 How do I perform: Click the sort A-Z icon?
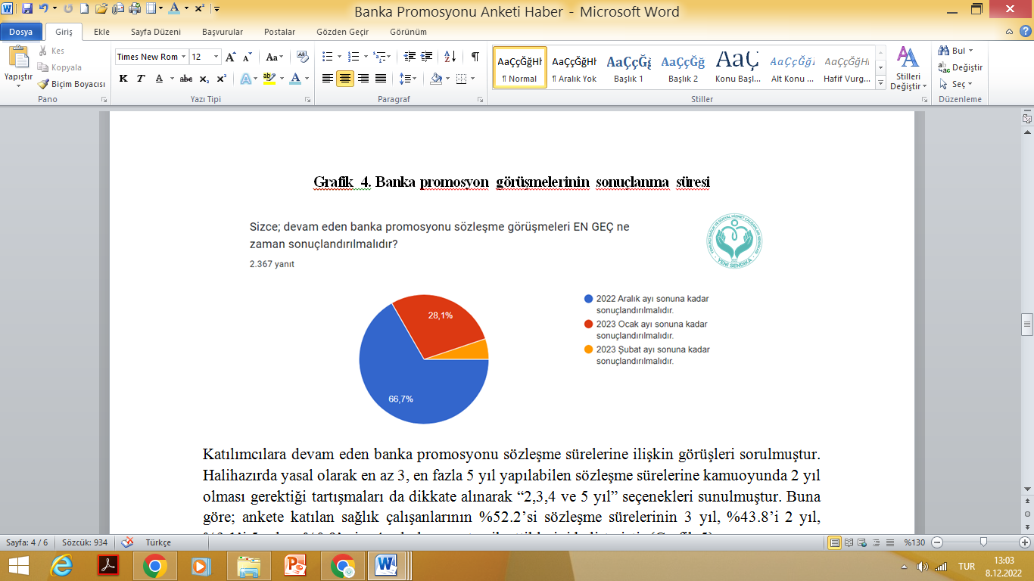450,57
